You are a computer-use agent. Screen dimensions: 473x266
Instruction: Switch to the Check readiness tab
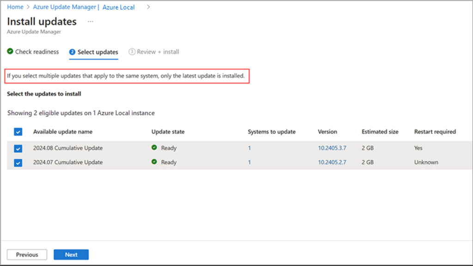pos(36,52)
